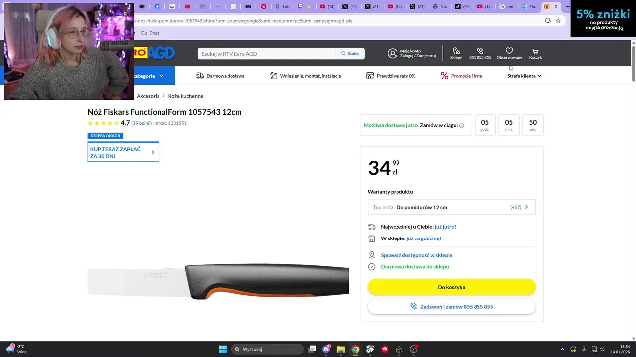Click Zaloguj / Zarejestruj under Moje konto
This screenshot has height=357, width=636.
coord(418,56)
